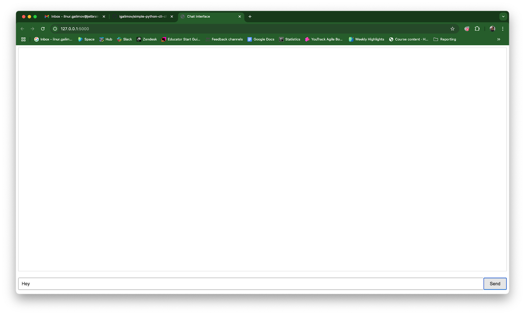Switch to the Inbox Gmail tab
Image resolution: width=525 pixels, height=315 pixels.
click(74, 16)
